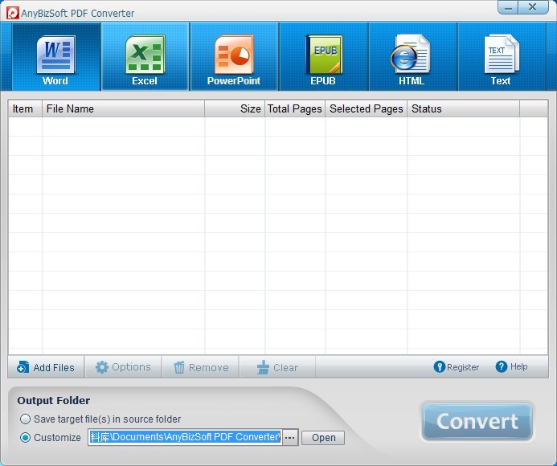Enable saving target files in source folder
The image size is (557, 466).
click(x=26, y=419)
